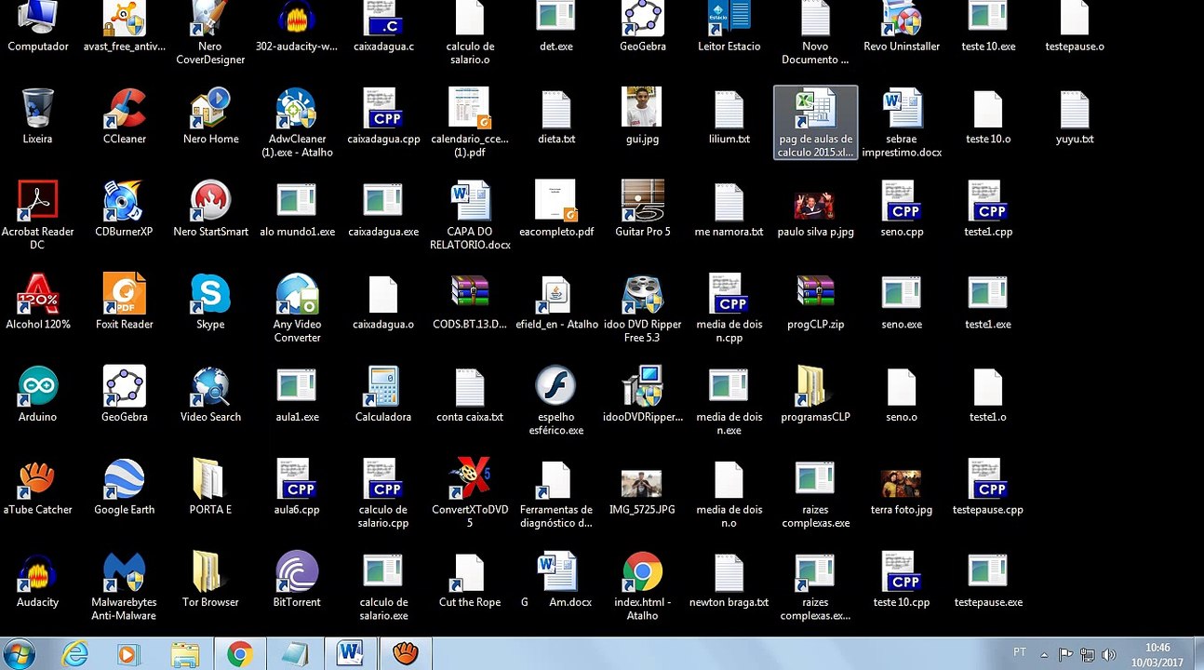Select the Skype desktop icon
This screenshot has width=1204, height=670.
(211, 301)
